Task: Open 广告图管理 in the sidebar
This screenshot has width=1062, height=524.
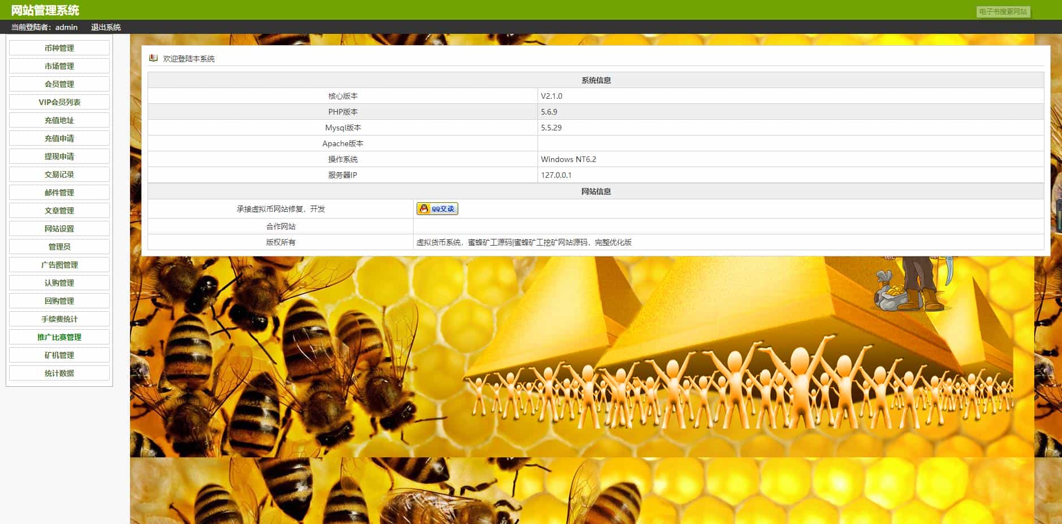Action: (59, 265)
